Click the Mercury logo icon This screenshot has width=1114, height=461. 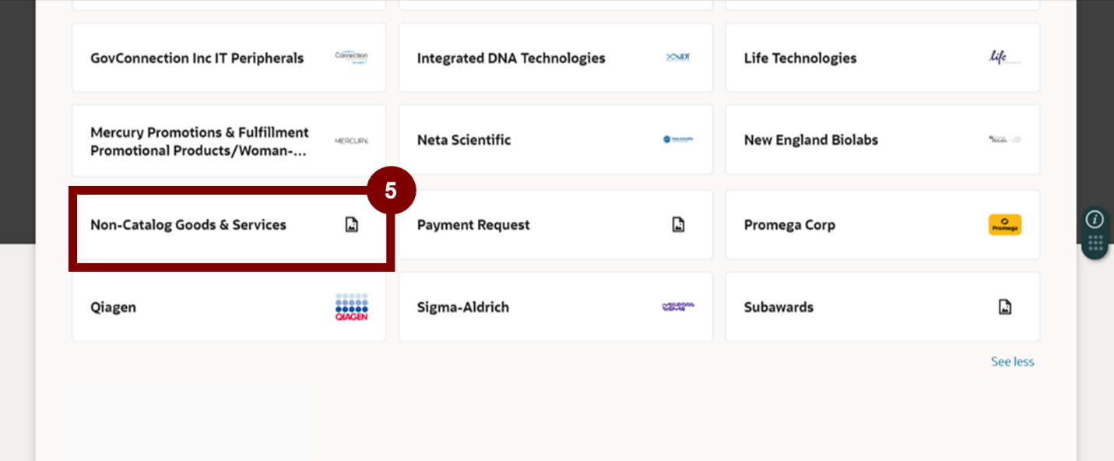352,141
